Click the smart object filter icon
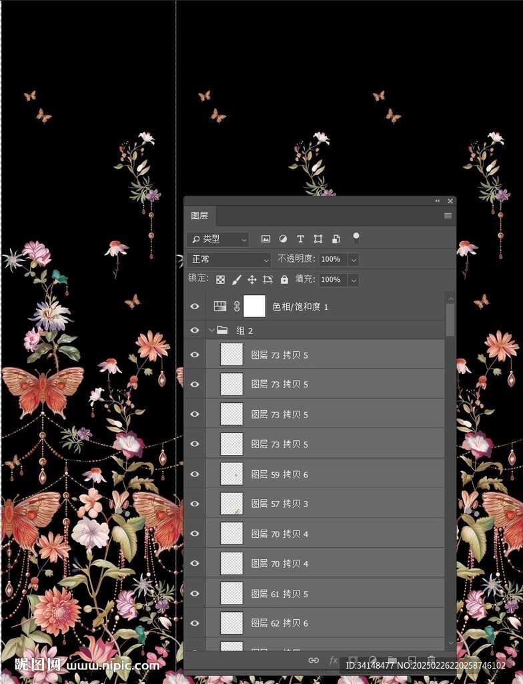Screen dimensions: 523x684 pyautogui.click(x=336, y=239)
